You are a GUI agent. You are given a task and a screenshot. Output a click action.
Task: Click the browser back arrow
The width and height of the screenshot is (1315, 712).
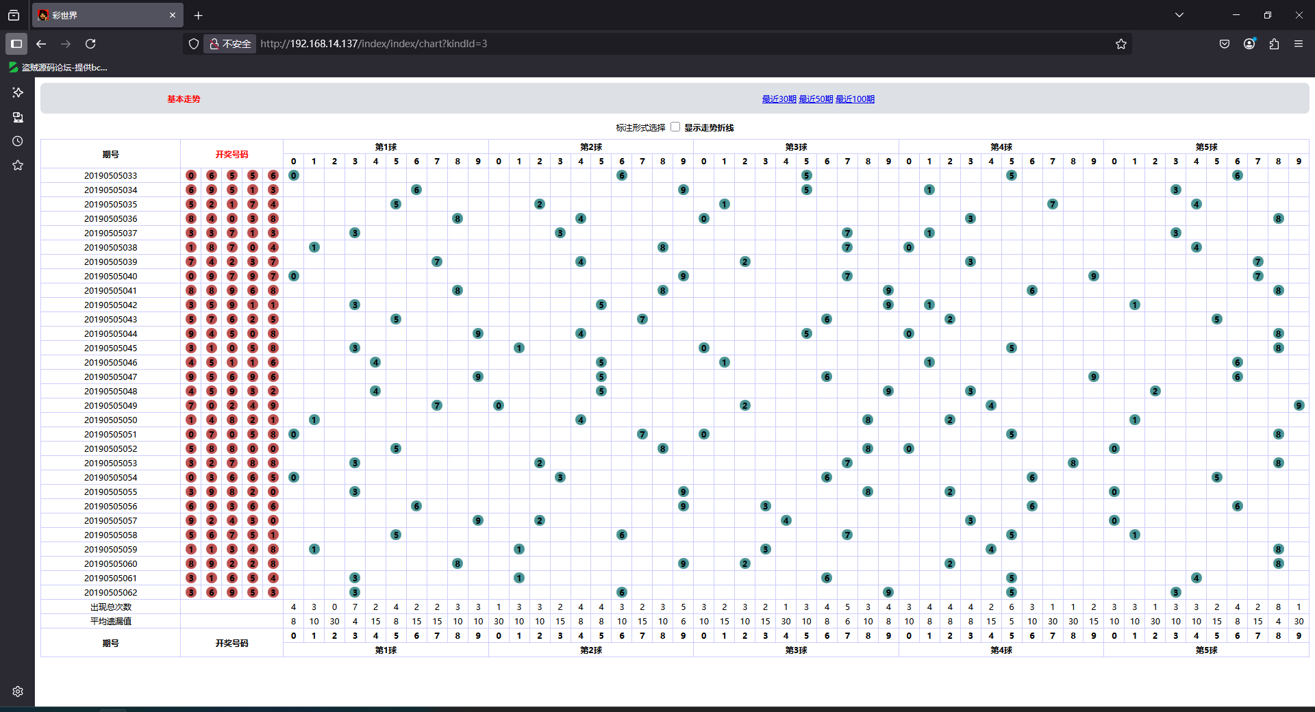[41, 44]
